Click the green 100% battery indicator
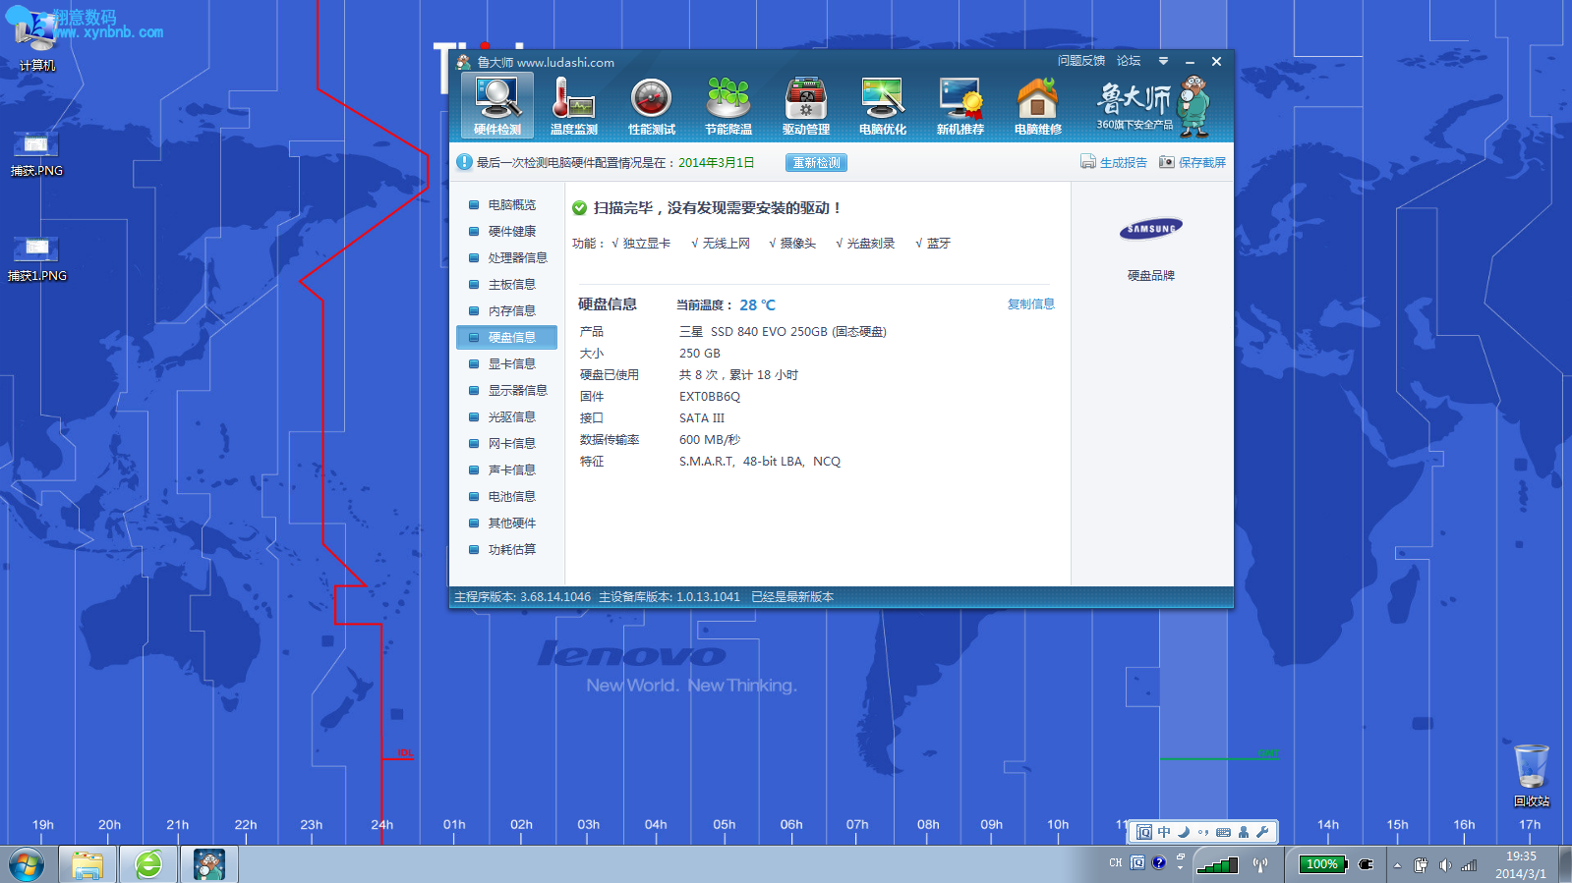The height and width of the screenshot is (883, 1572). (1322, 864)
